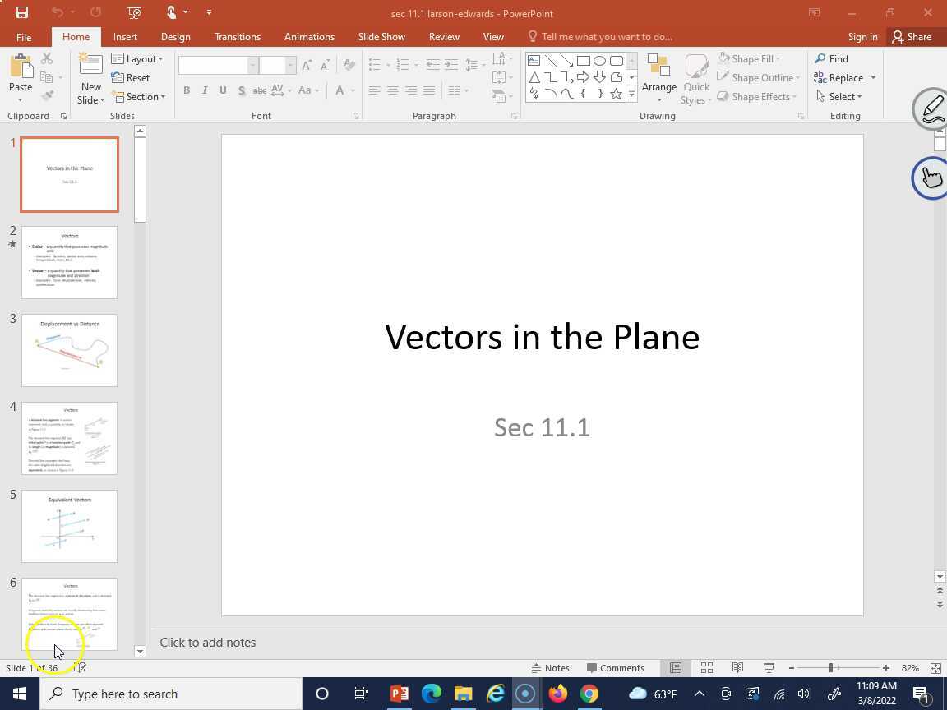Toggle the Notes pane in status bar
The width and height of the screenshot is (947, 710).
pos(550,668)
